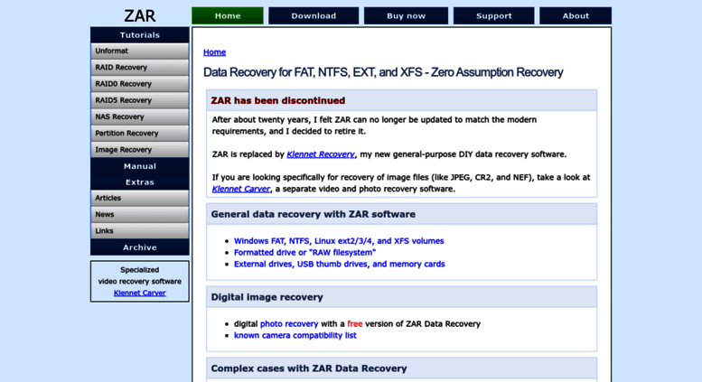702x382 pixels.
Task: Open External drives, USB thumb drives link
Action: [340, 265]
